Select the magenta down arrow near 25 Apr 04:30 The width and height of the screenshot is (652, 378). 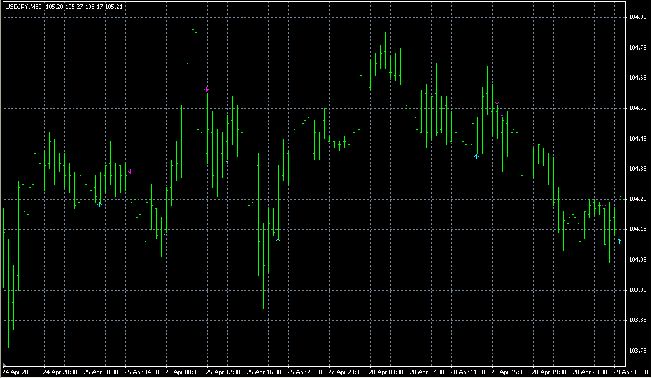coord(130,171)
